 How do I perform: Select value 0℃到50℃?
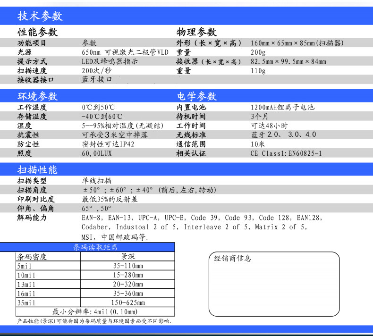click(x=98, y=107)
